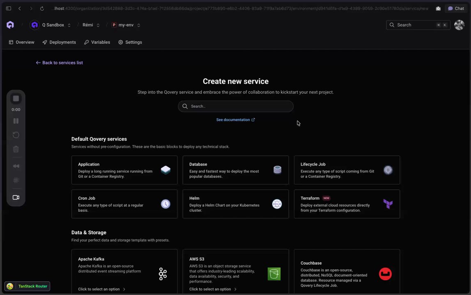This screenshot has height=295, width=471.
Task: Open the Overview tab
Action: pos(22,42)
